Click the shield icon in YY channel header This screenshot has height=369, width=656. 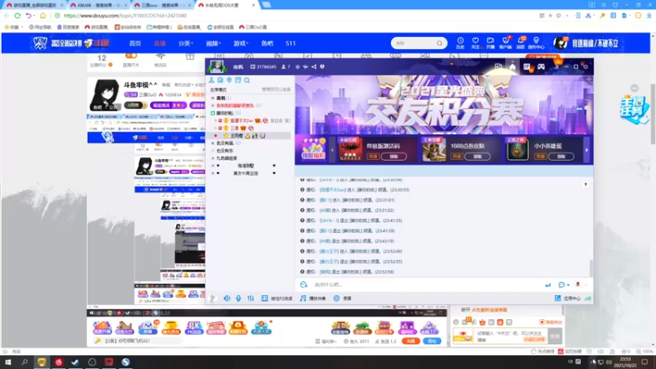click(x=322, y=66)
